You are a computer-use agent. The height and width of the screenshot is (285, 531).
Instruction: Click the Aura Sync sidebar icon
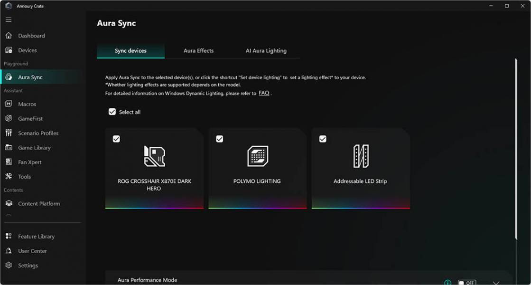click(x=9, y=77)
